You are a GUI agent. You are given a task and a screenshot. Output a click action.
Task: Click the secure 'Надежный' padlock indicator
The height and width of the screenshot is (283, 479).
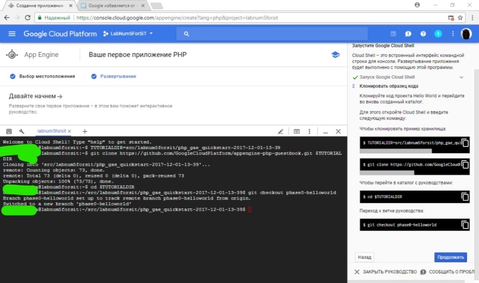click(54, 17)
